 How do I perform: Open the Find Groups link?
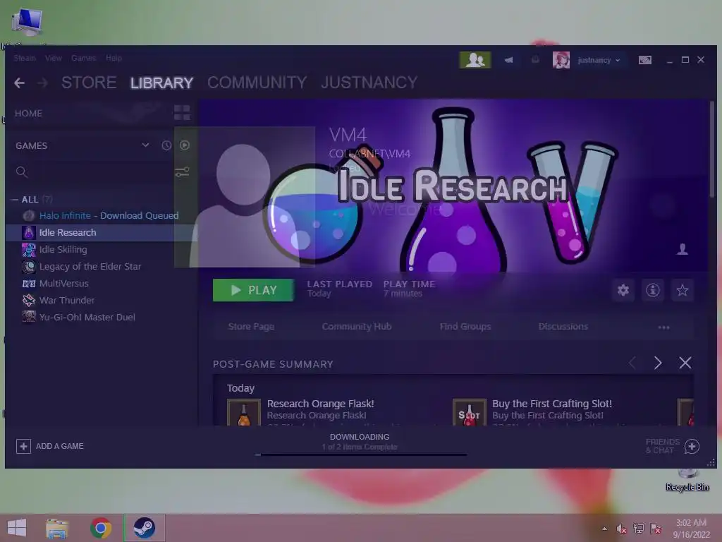pos(465,326)
